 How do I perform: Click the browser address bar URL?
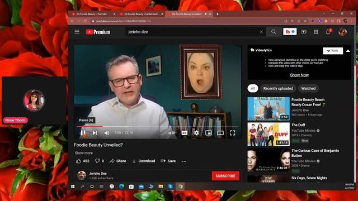124,21
